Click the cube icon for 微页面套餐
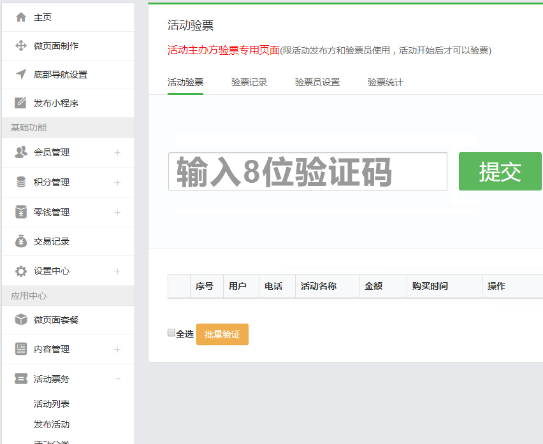 tap(21, 320)
